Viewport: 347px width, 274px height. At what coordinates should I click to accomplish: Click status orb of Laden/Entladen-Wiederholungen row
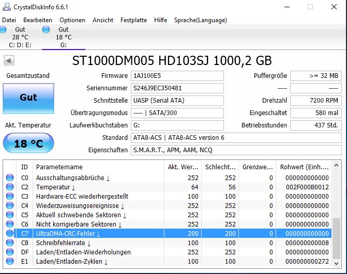10,252
